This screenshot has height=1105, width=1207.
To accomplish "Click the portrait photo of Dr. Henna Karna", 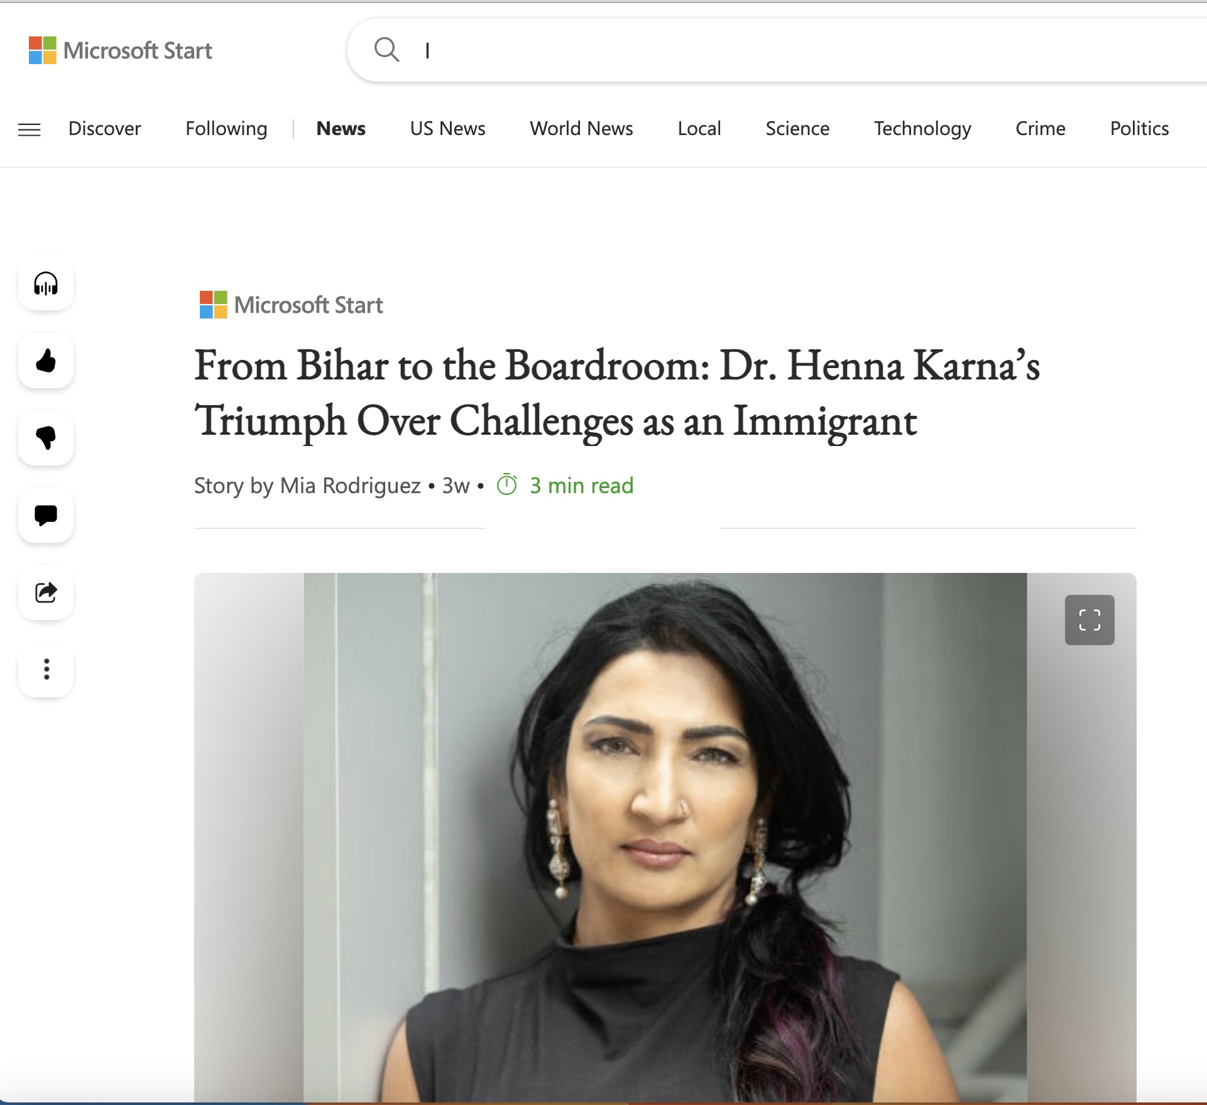I will pyautogui.click(x=665, y=836).
